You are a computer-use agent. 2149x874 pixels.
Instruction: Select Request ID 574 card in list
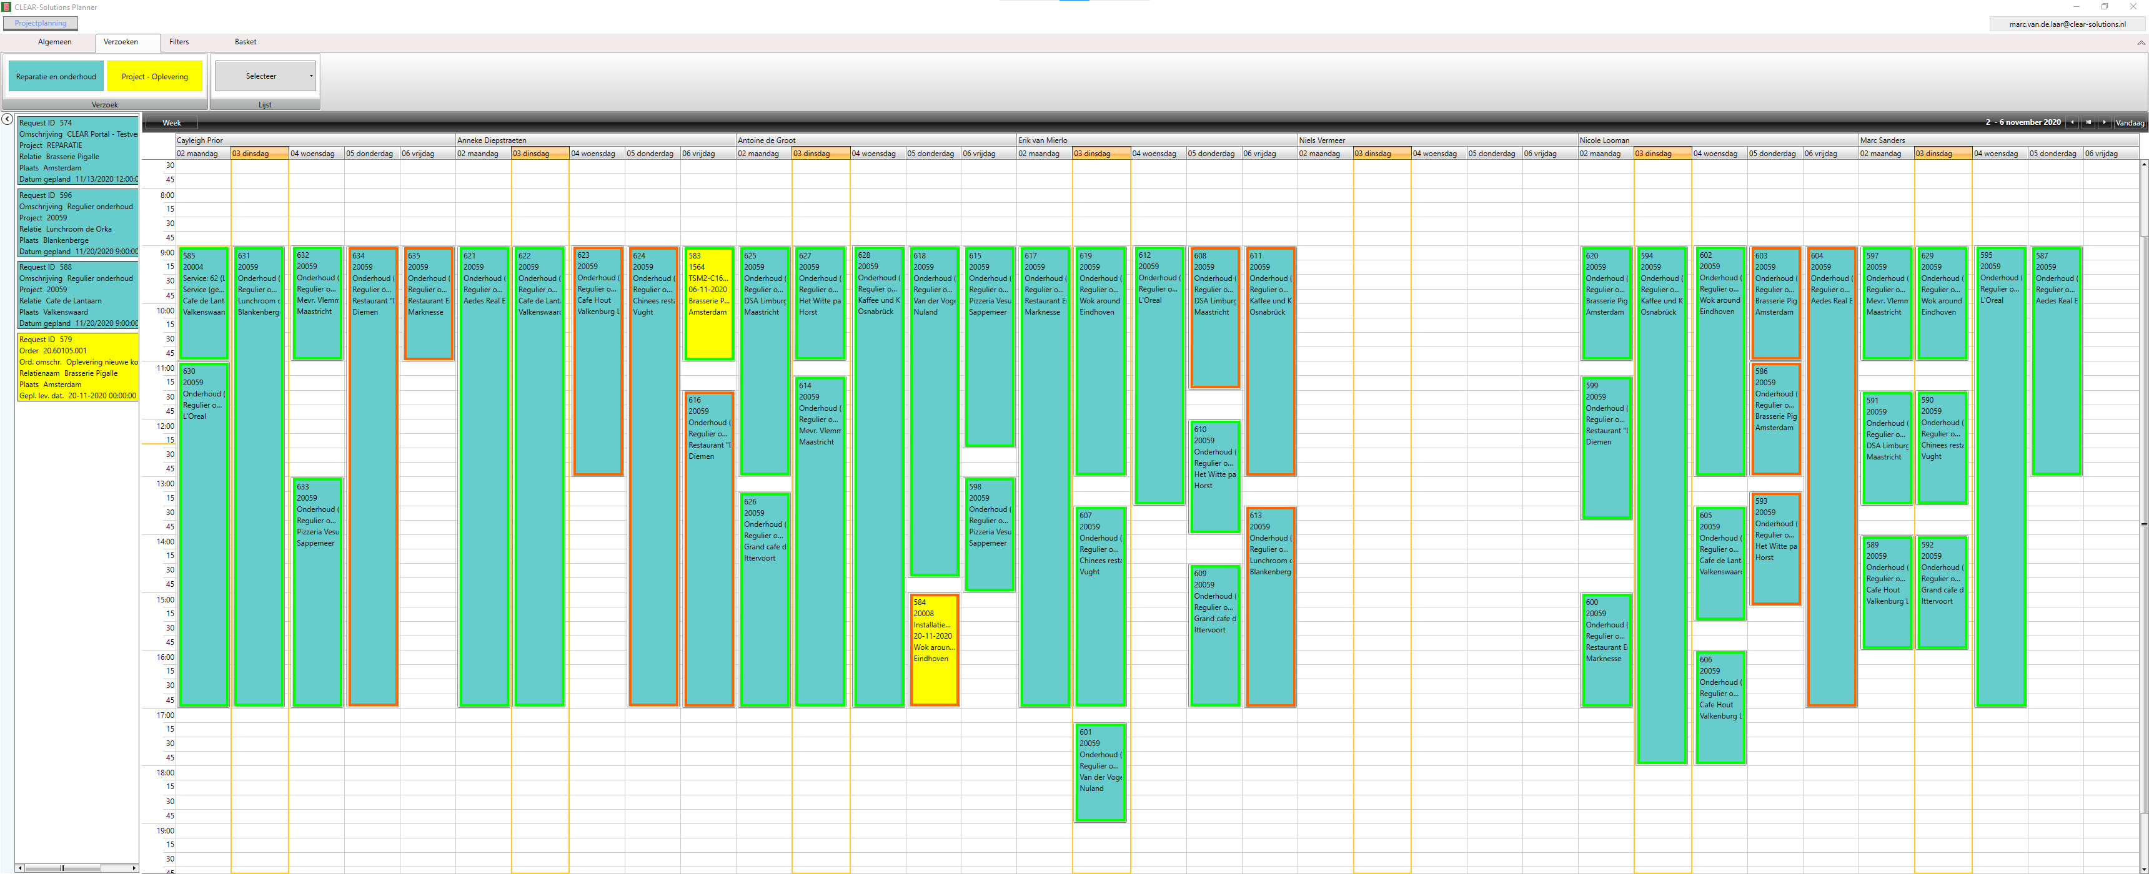click(x=77, y=150)
